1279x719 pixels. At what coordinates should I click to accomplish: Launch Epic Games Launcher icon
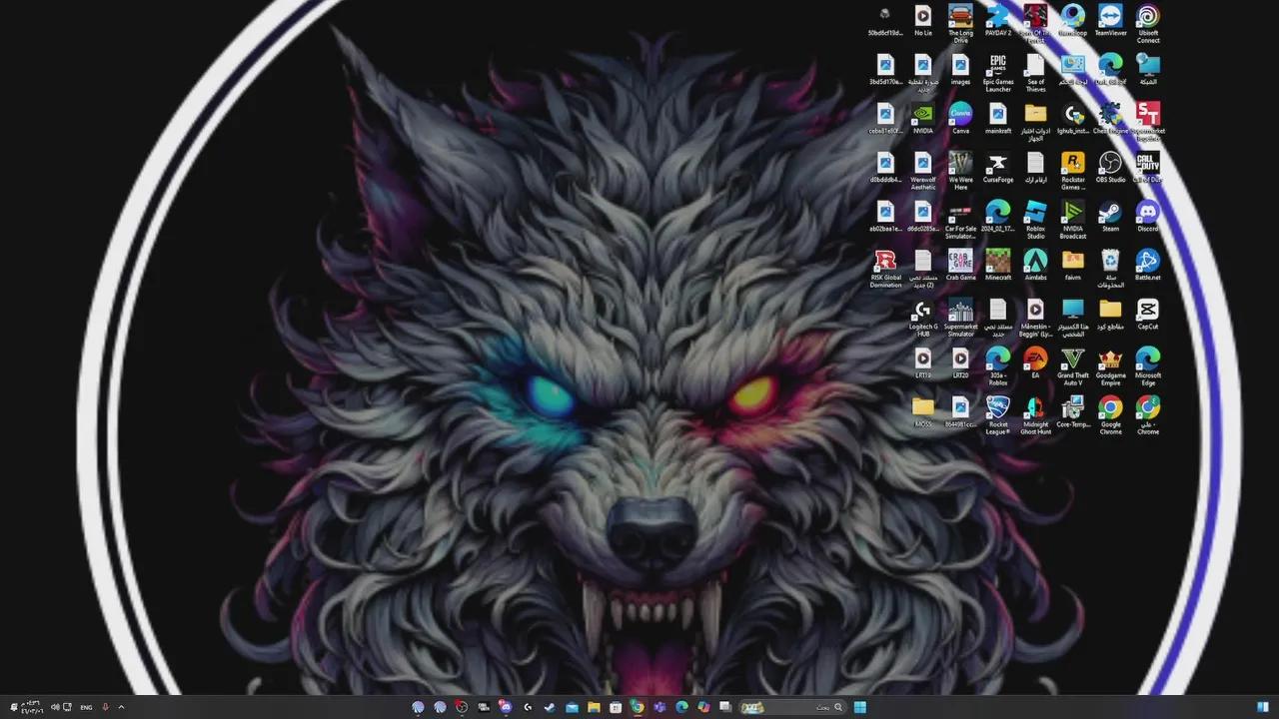click(x=998, y=73)
